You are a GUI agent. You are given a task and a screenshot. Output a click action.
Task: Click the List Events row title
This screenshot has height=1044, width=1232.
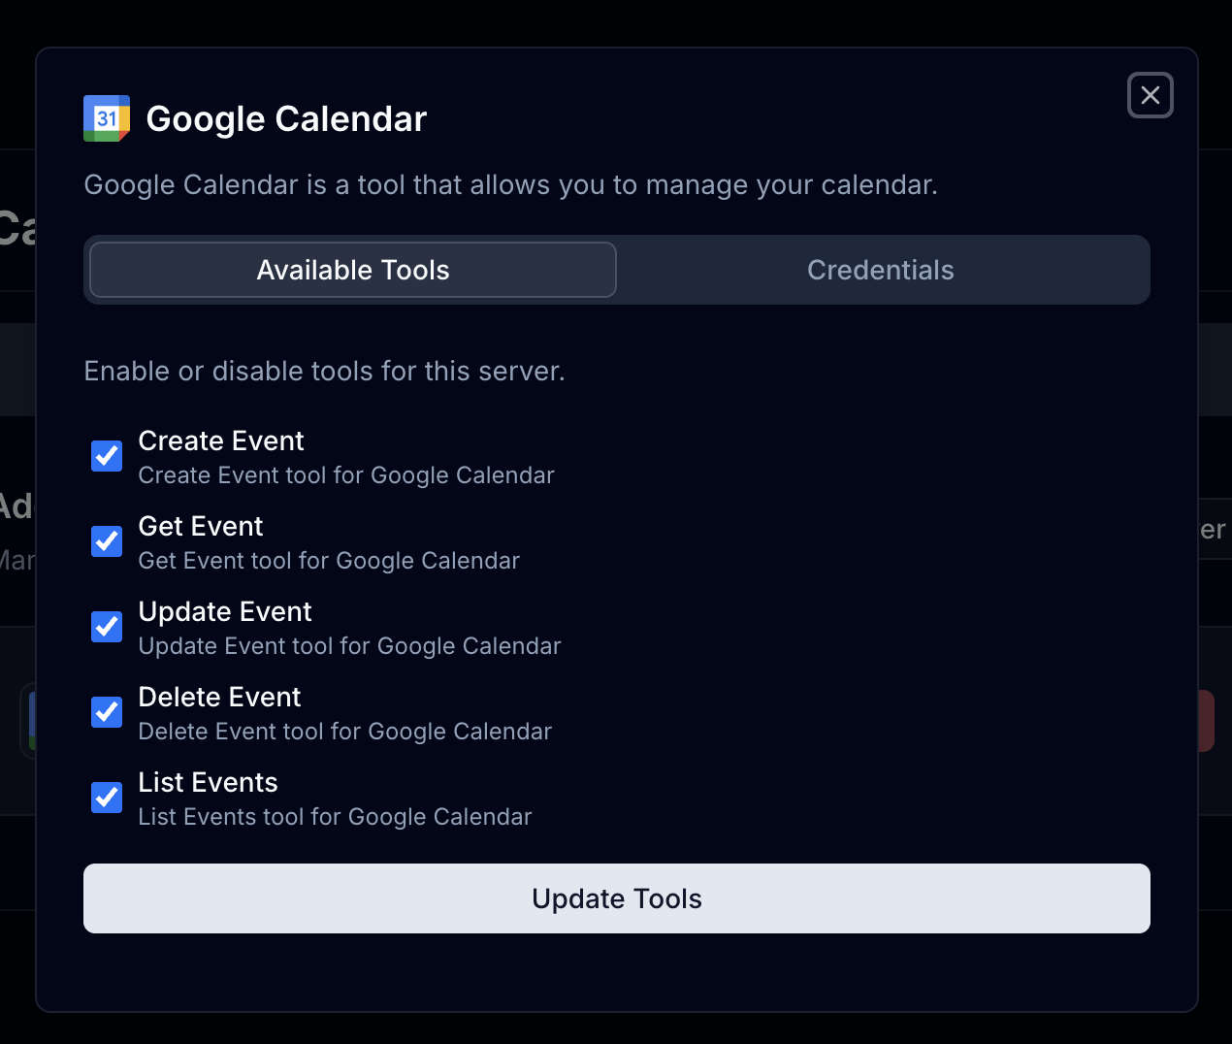[x=208, y=783]
